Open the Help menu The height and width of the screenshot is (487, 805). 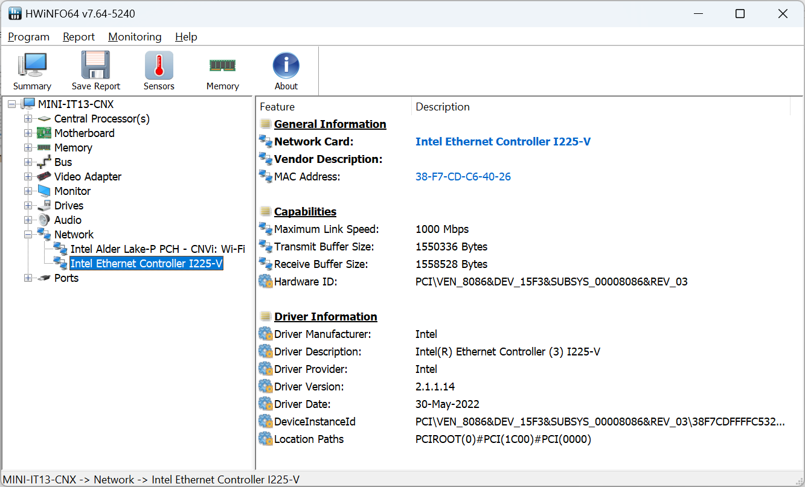coord(186,37)
